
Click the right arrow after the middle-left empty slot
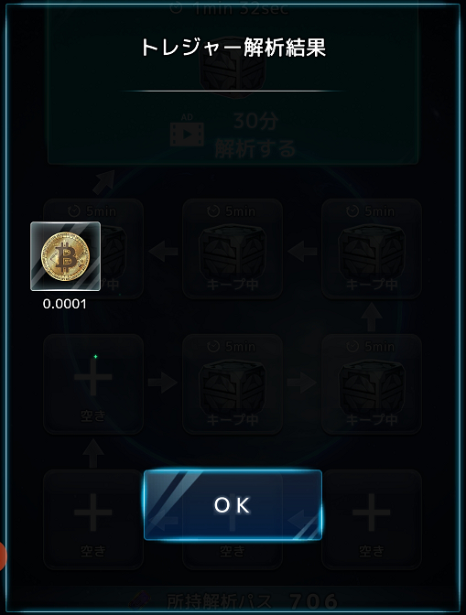(x=163, y=382)
